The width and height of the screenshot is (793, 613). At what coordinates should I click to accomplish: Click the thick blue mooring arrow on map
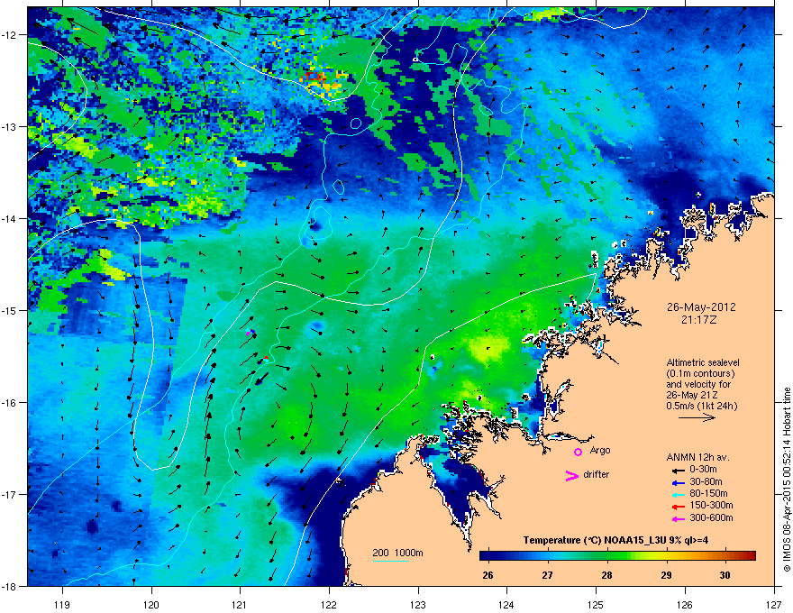[262, 379]
